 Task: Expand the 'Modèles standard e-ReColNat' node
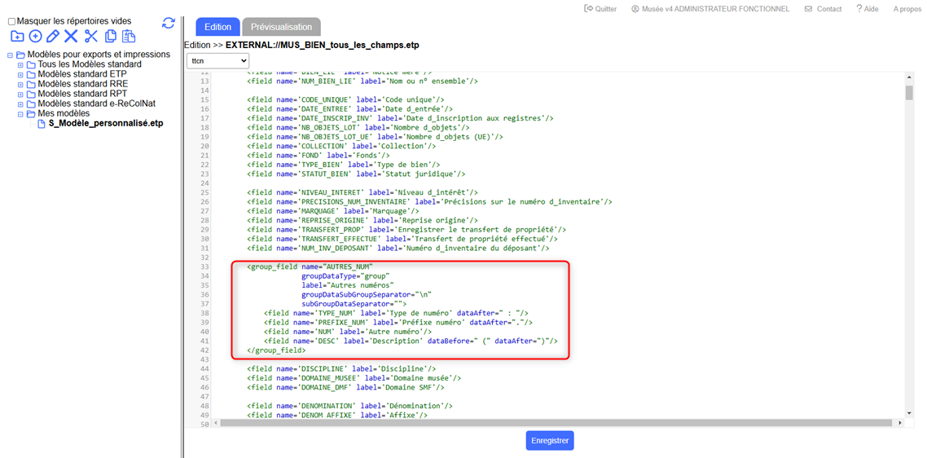pyautogui.click(x=21, y=104)
